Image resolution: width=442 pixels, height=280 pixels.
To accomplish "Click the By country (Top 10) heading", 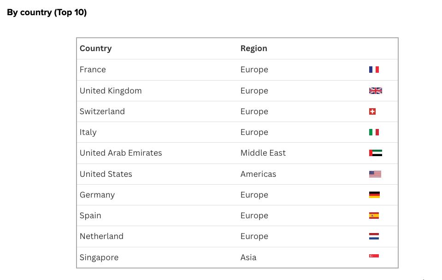I will [x=47, y=12].
